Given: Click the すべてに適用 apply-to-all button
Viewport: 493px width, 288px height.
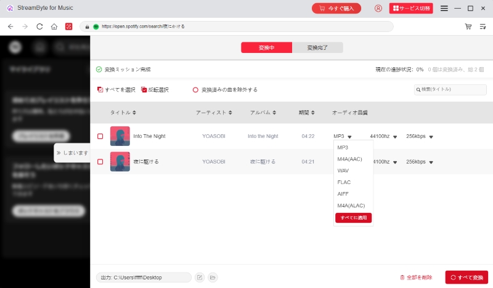Looking at the screenshot, I should [x=353, y=218].
